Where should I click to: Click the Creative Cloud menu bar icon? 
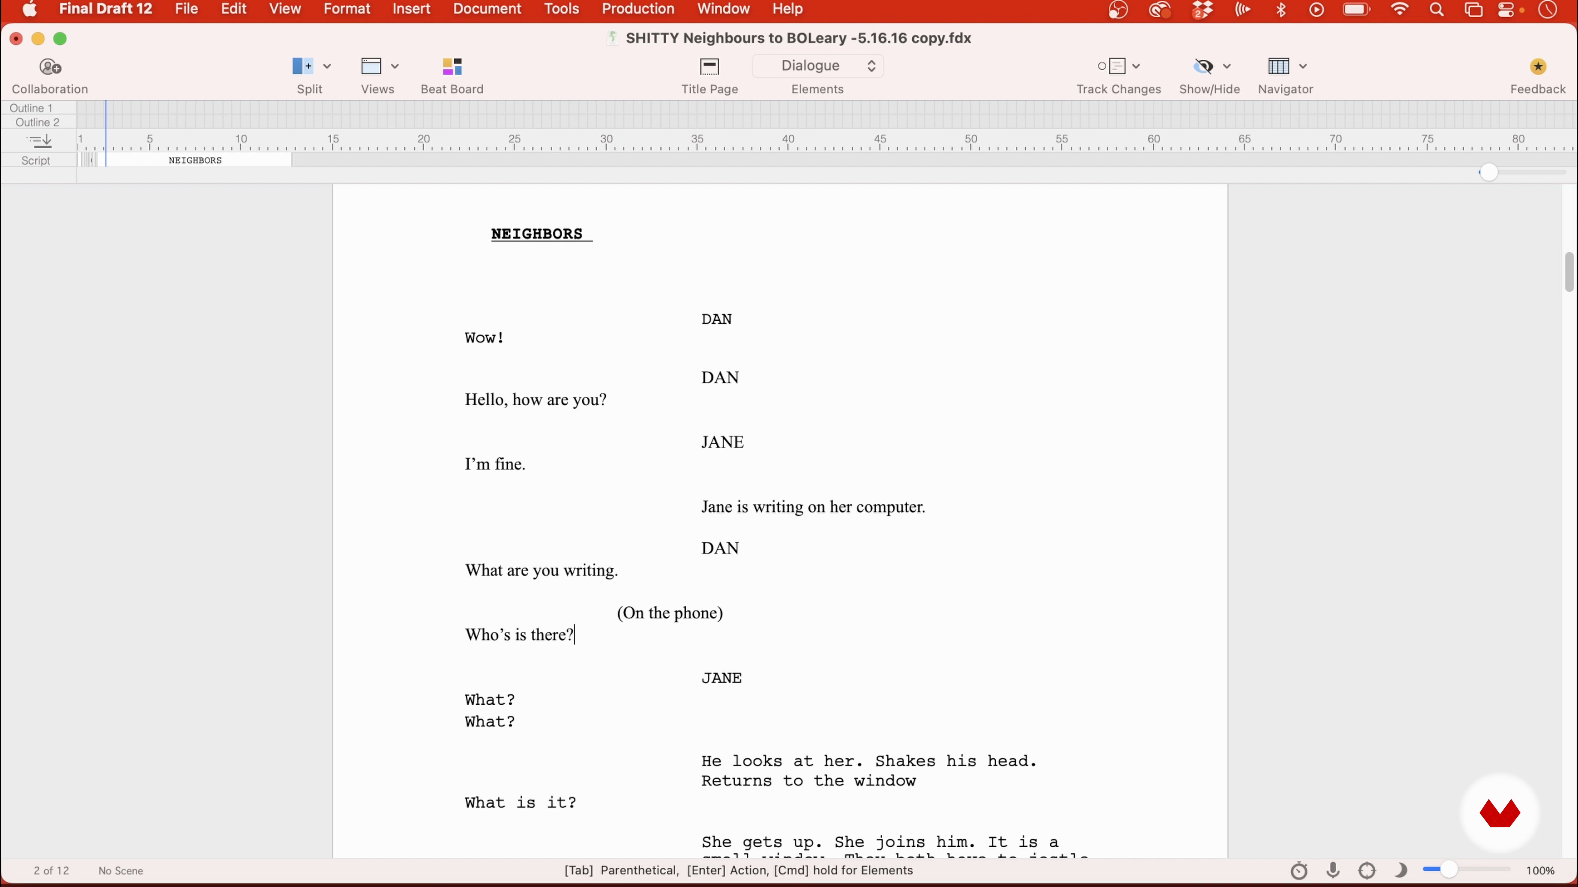[1160, 10]
